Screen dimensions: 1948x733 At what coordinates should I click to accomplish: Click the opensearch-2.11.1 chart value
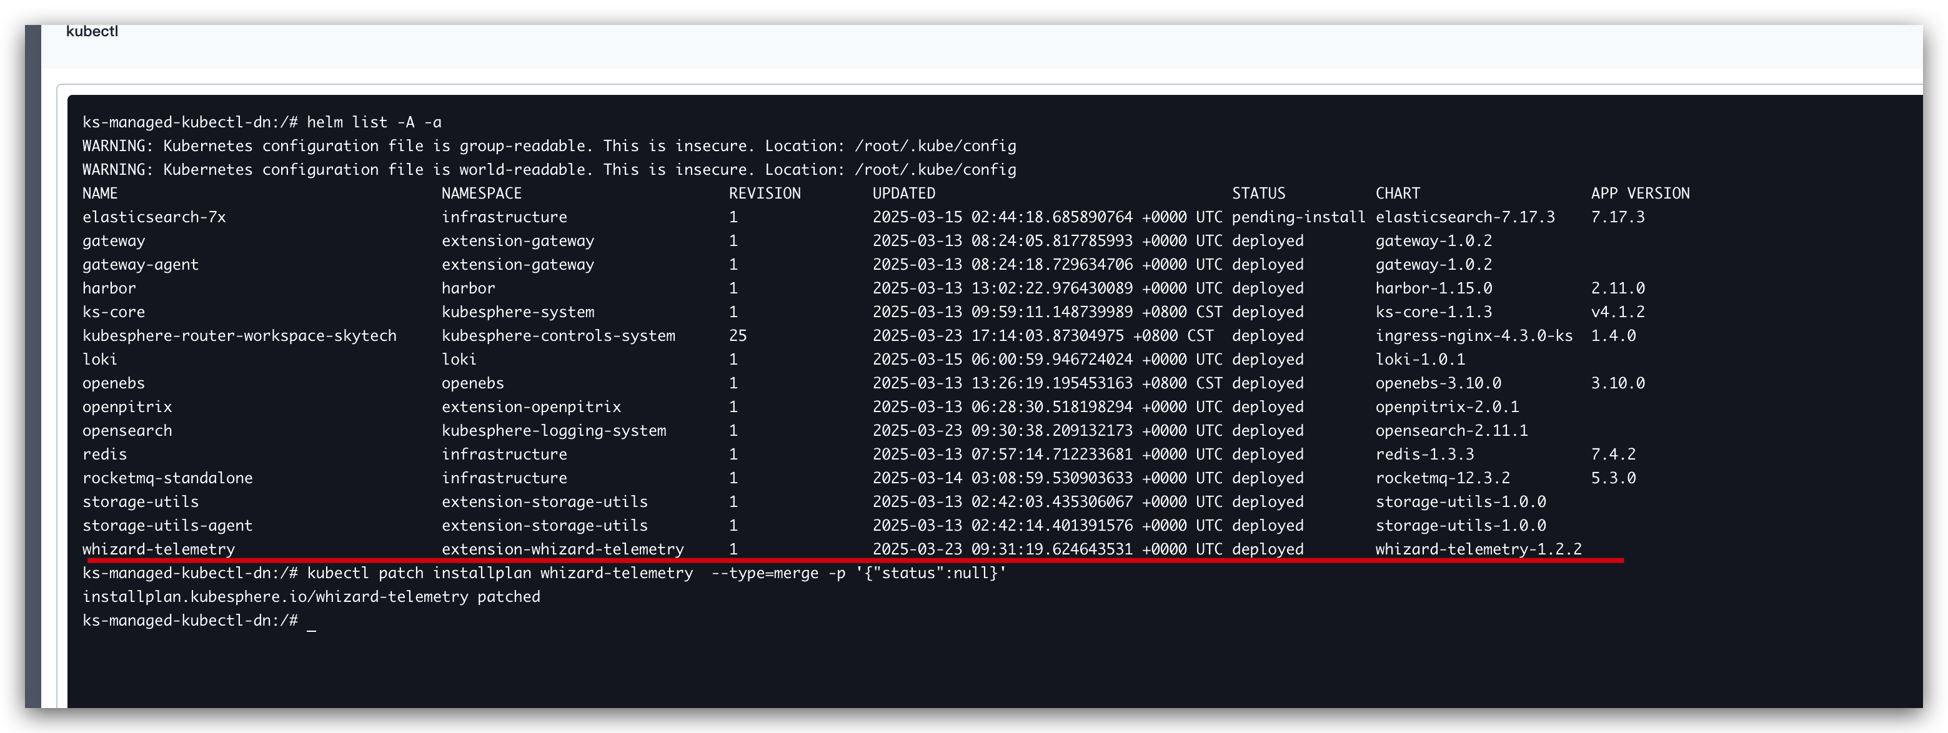tap(1451, 431)
